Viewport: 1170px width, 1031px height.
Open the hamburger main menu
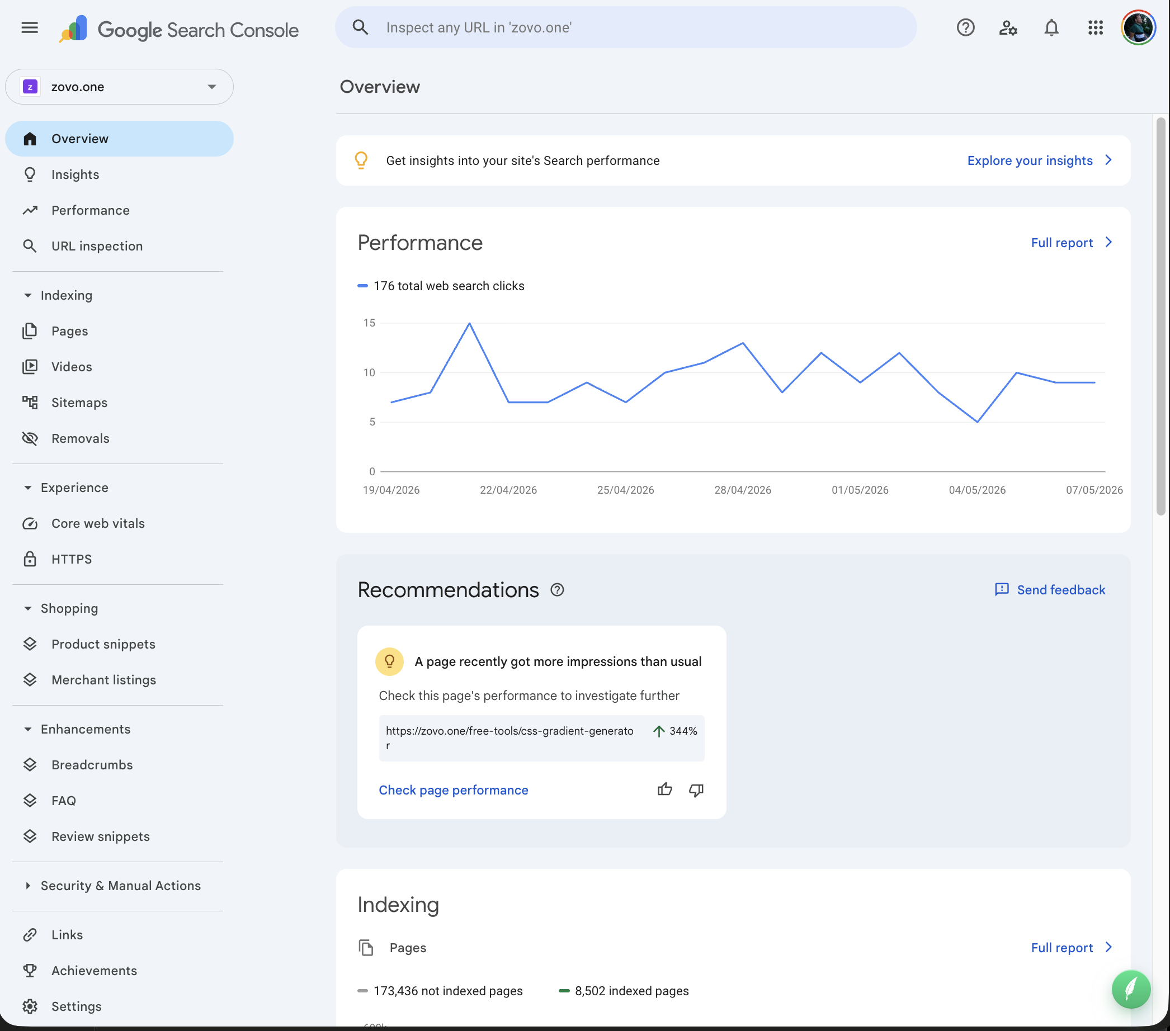pyautogui.click(x=30, y=27)
